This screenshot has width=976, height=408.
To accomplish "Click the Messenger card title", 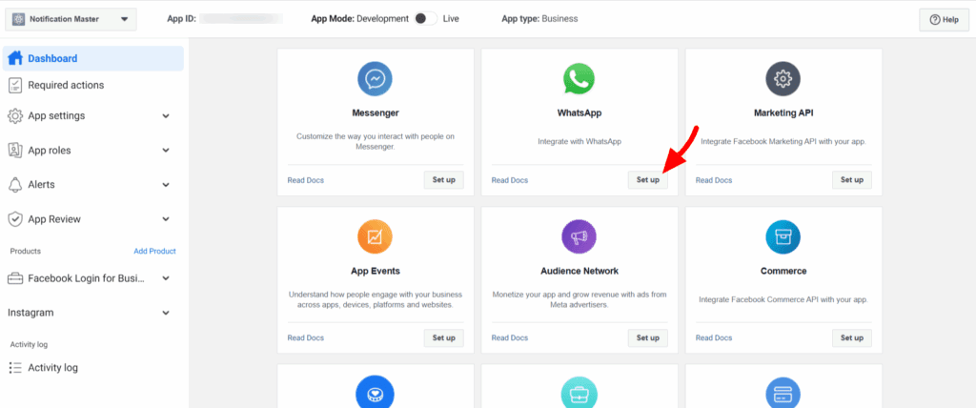I will pos(376,113).
